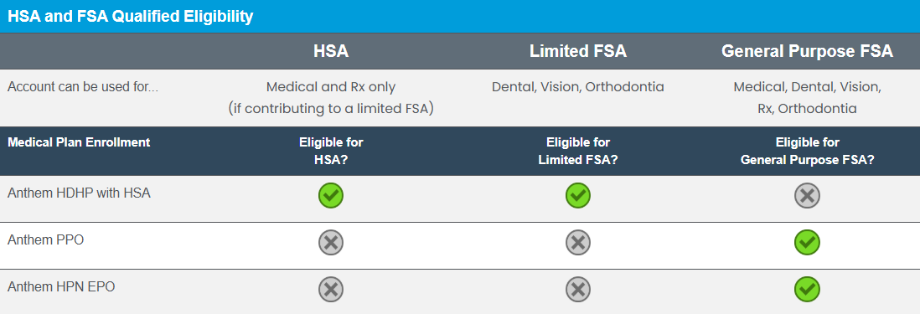This screenshot has height=314, width=920.
Task: Click gray X for Anthem PPO HSA eligibility
Action: pyautogui.click(x=331, y=243)
